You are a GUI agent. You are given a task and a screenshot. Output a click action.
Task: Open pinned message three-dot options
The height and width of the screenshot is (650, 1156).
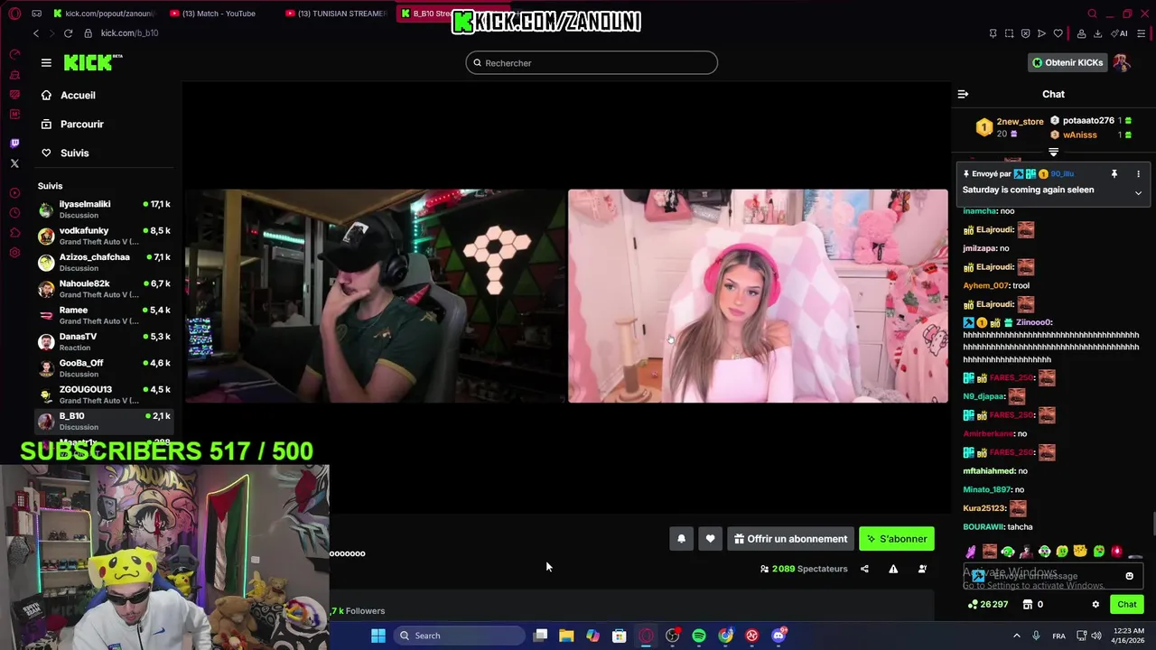coord(1138,173)
